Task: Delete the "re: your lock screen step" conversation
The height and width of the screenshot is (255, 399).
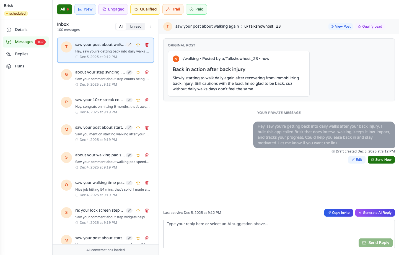Action: point(147,210)
